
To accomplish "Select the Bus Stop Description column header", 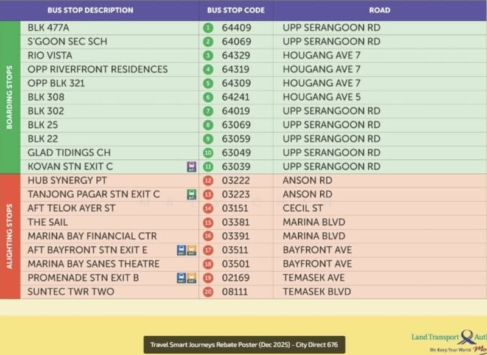I will 90,10.
